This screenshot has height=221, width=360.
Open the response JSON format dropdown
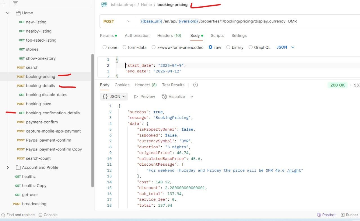click(114, 97)
